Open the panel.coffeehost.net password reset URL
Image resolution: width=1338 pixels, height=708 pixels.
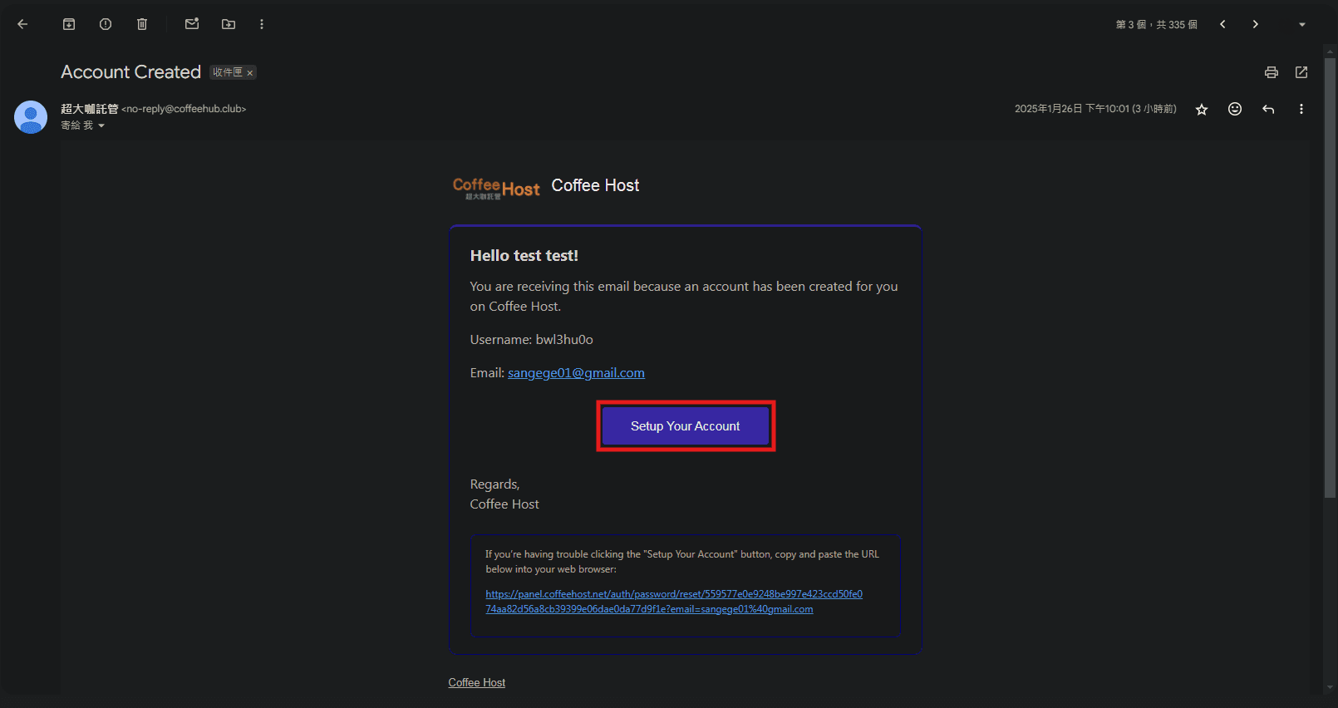[674, 602]
